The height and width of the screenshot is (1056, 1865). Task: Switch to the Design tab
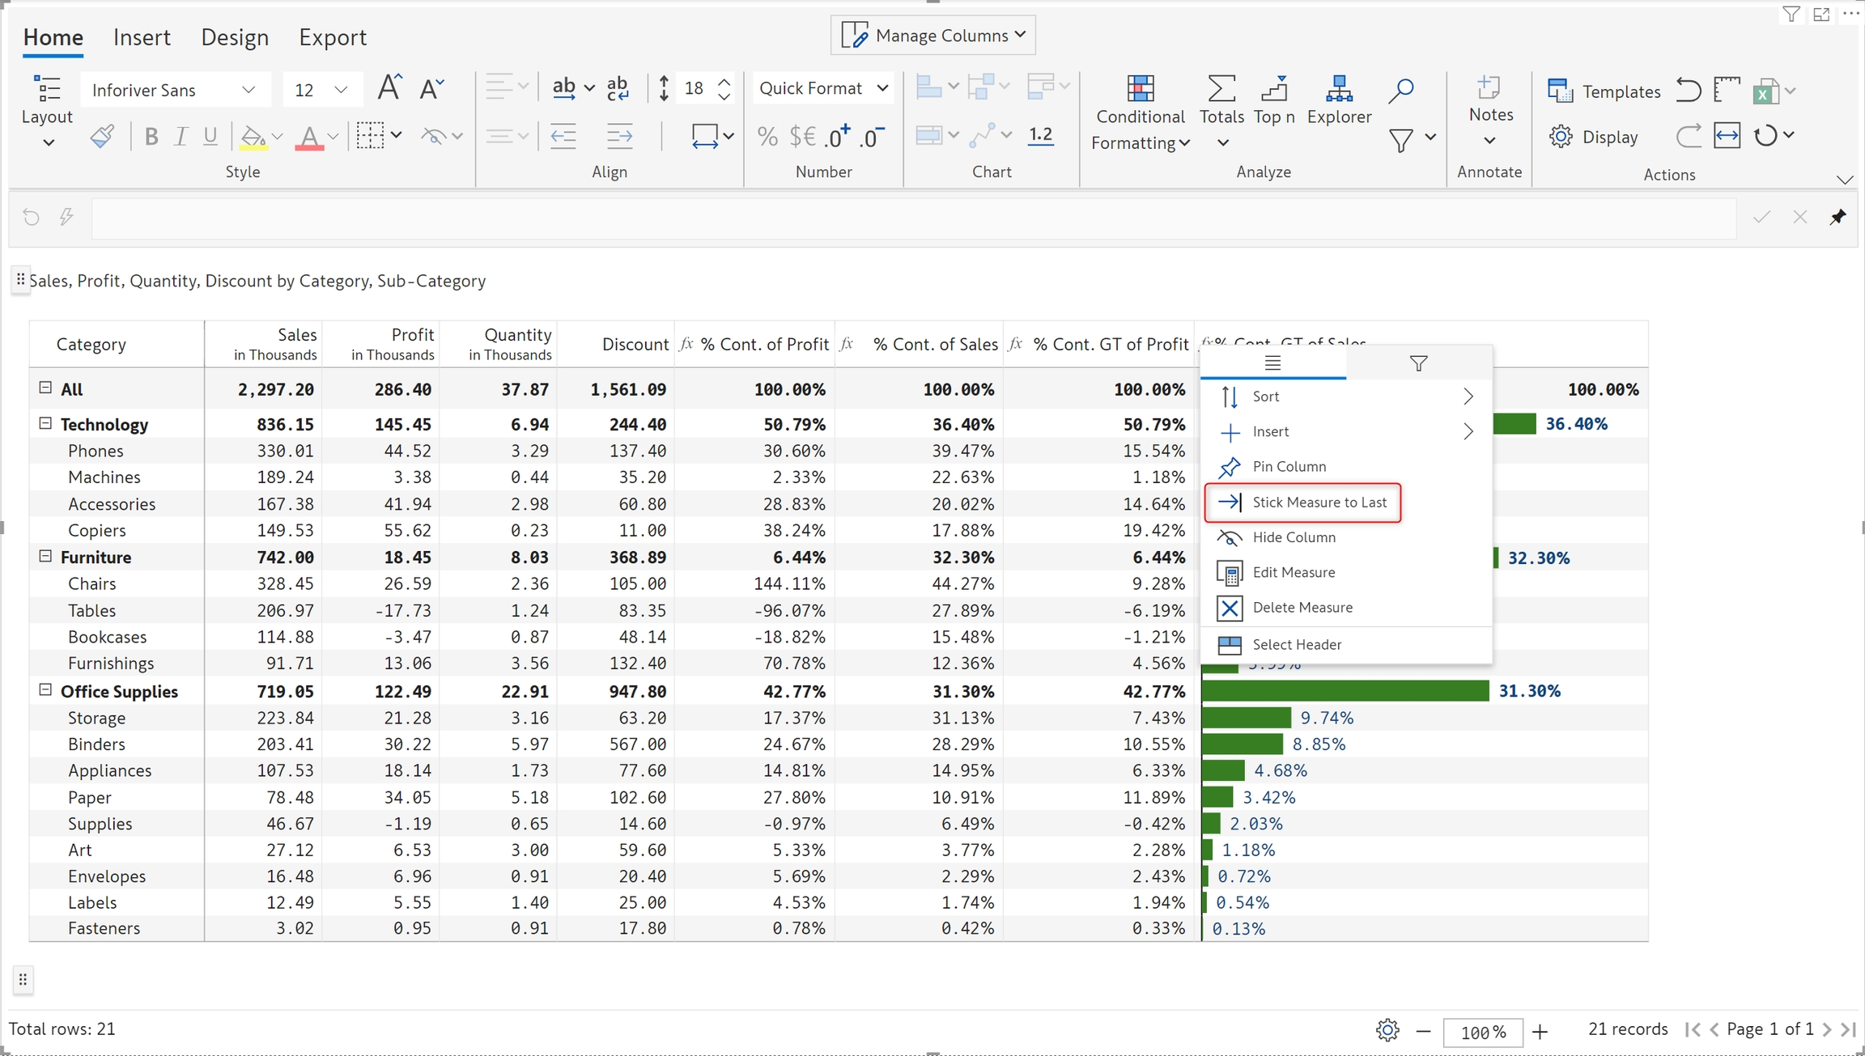click(x=235, y=37)
